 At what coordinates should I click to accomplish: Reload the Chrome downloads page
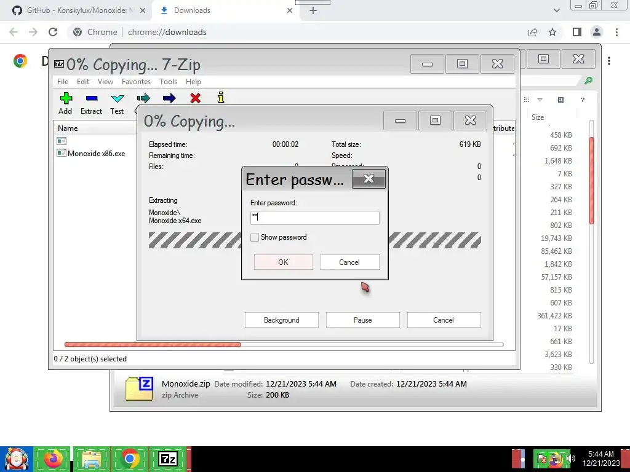53,32
